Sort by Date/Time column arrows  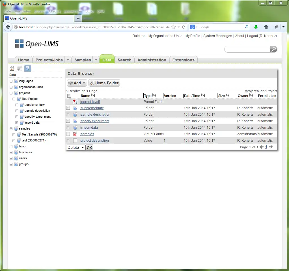[x=203, y=96]
